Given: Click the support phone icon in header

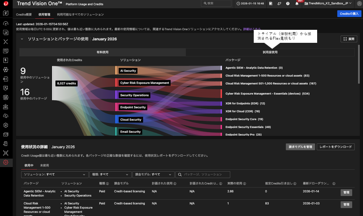Looking at the screenshot, I should [x=279, y=3].
